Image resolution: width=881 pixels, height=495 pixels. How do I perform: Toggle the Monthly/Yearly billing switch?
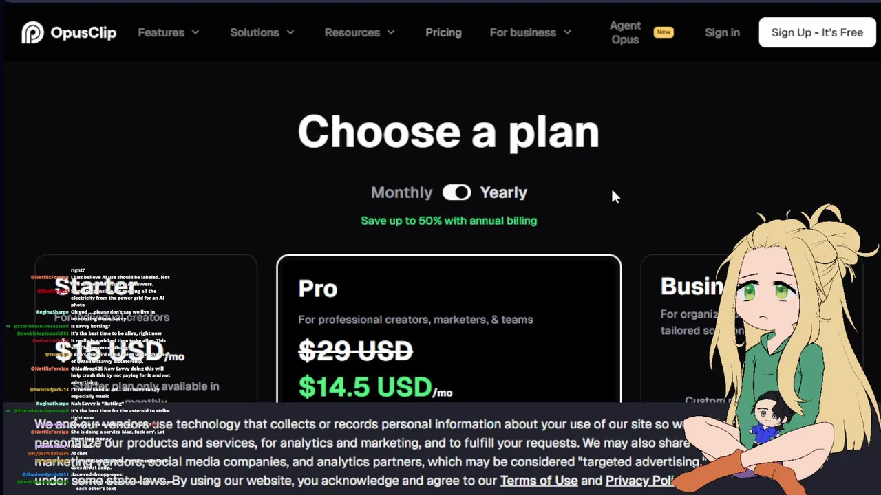[456, 192]
